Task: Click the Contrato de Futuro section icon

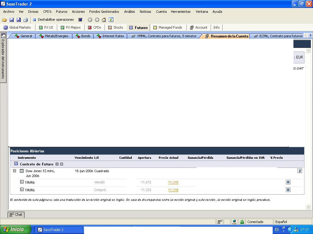Action: click(x=16, y=164)
